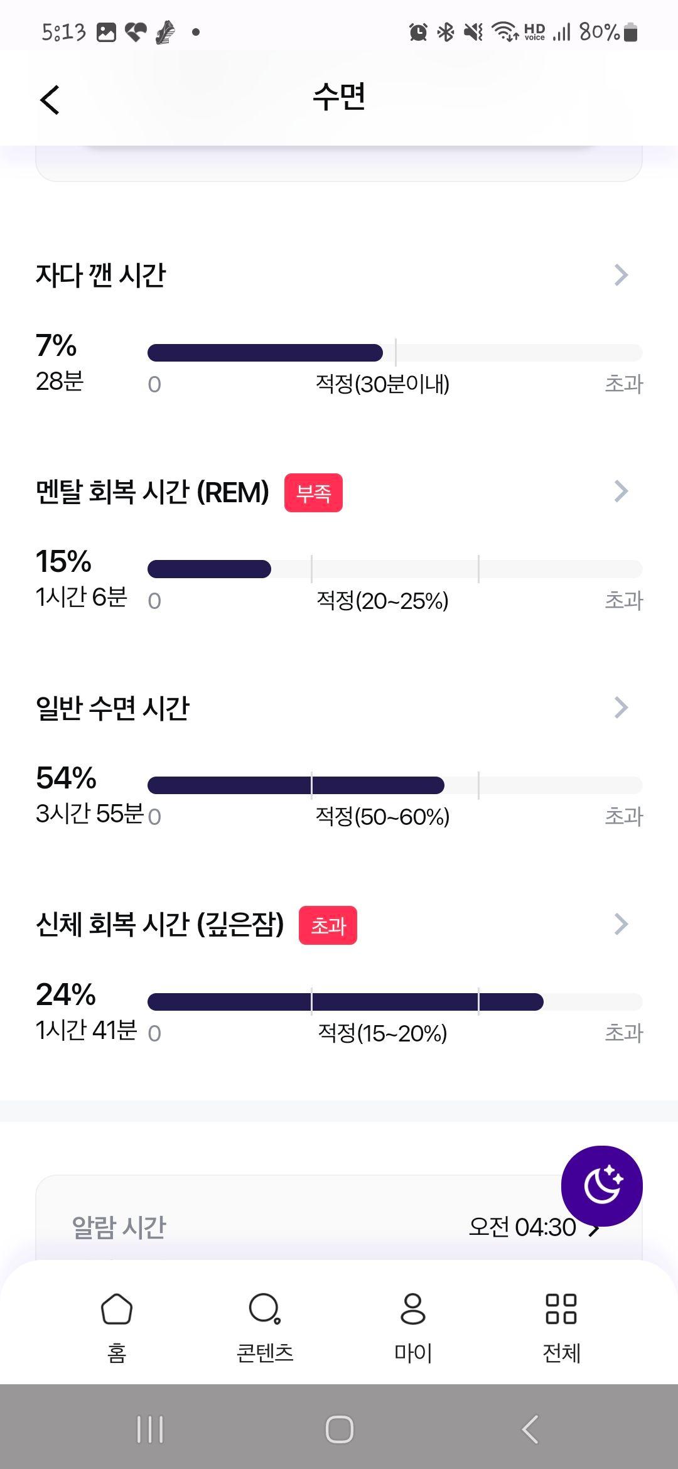The image size is (678, 1469).
Task: Tap the floating moon sleep button
Action: click(x=601, y=1186)
